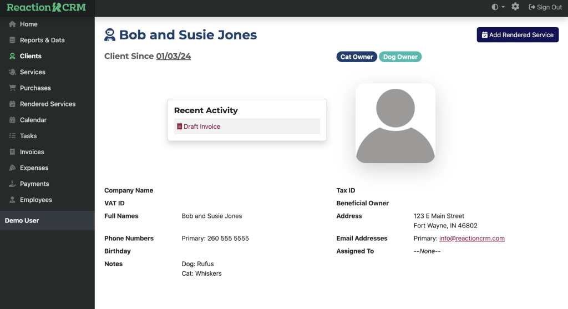Select the Cat Owner tag badge
Image resolution: width=568 pixels, height=309 pixels.
click(357, 57)
